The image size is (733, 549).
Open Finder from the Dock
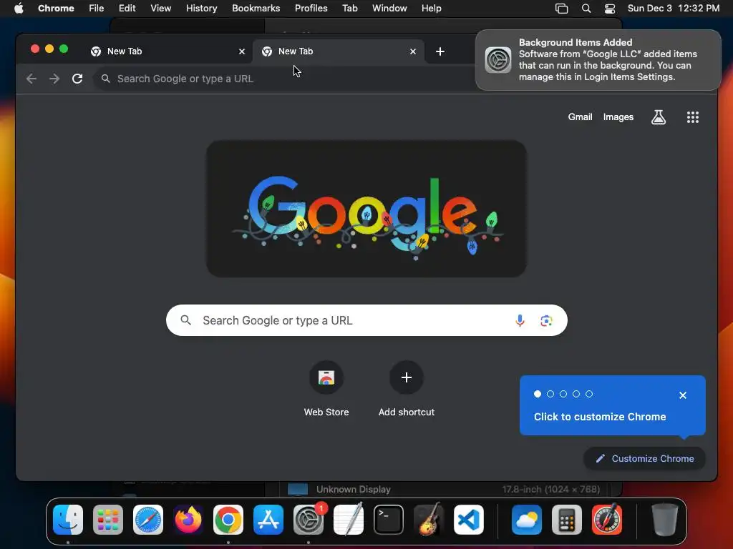(x=68, y=519)
